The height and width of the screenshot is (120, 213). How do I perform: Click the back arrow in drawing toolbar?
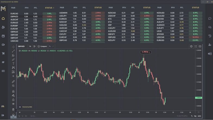(13, 76)
